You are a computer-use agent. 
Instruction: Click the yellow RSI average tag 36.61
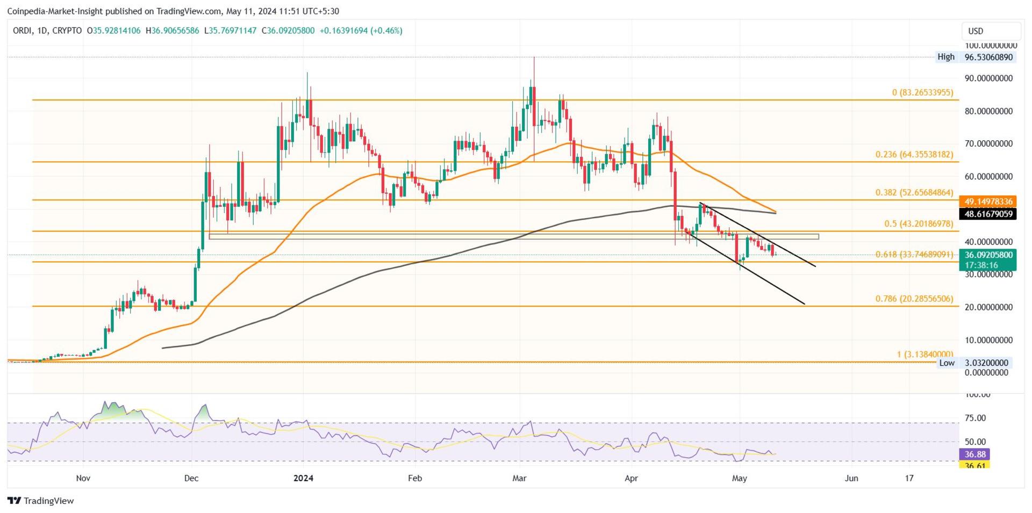[x=974, y=465]
